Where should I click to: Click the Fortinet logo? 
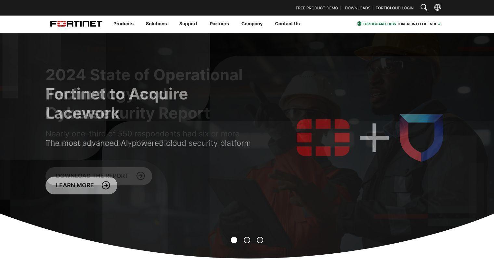76,24
